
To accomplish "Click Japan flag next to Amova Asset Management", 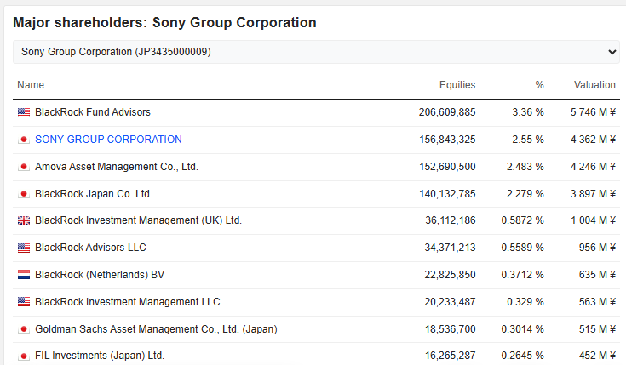I will click(23, 167).
